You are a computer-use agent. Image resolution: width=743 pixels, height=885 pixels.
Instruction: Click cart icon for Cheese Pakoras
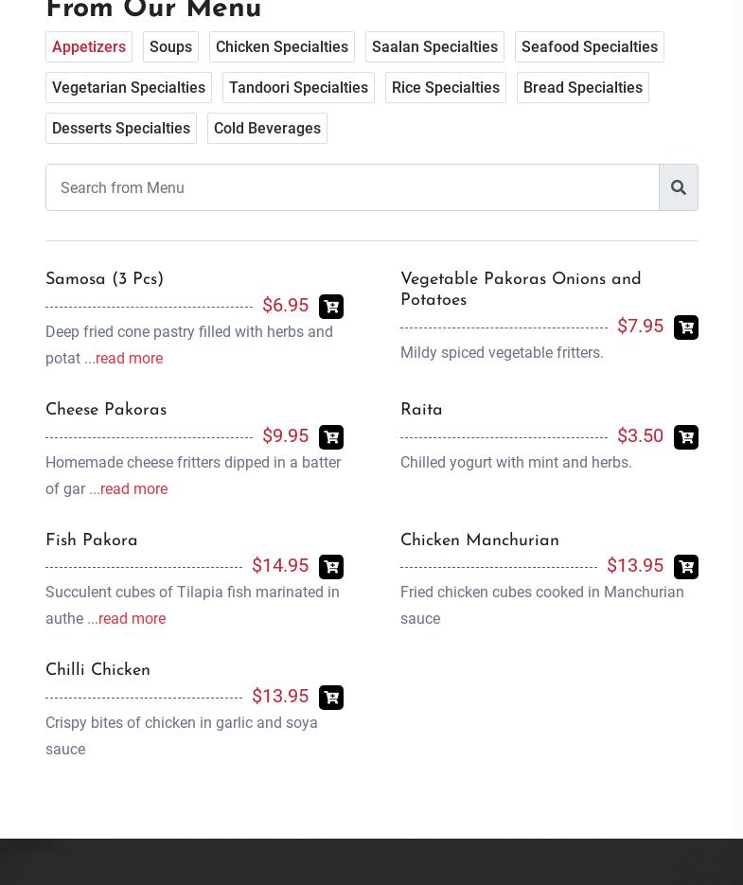pos(331,437)
